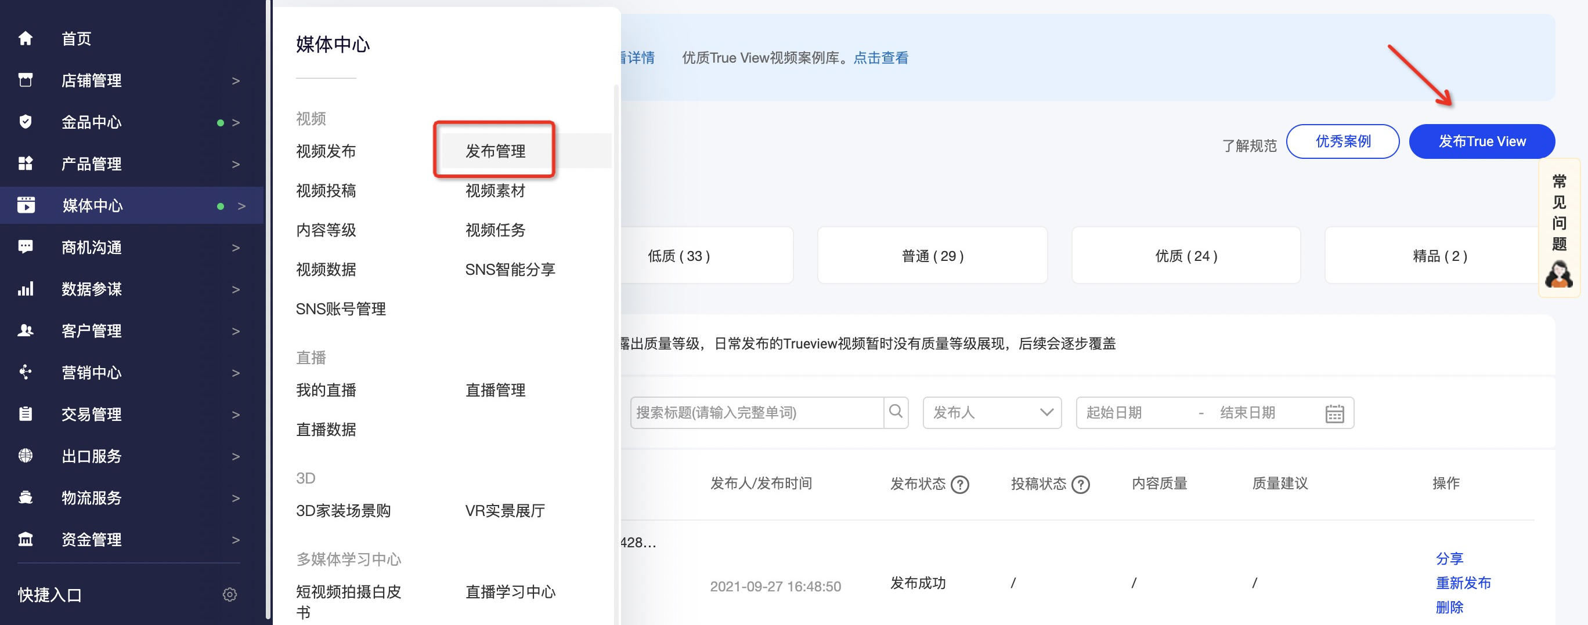Open the 点击查看 link
Screen dimensions: 1588x625
pos(880,58)
